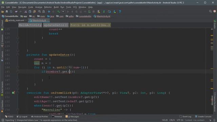The image size is (217, 122).
Task: Open the Logcat tool window
Action: coord(22,117)
